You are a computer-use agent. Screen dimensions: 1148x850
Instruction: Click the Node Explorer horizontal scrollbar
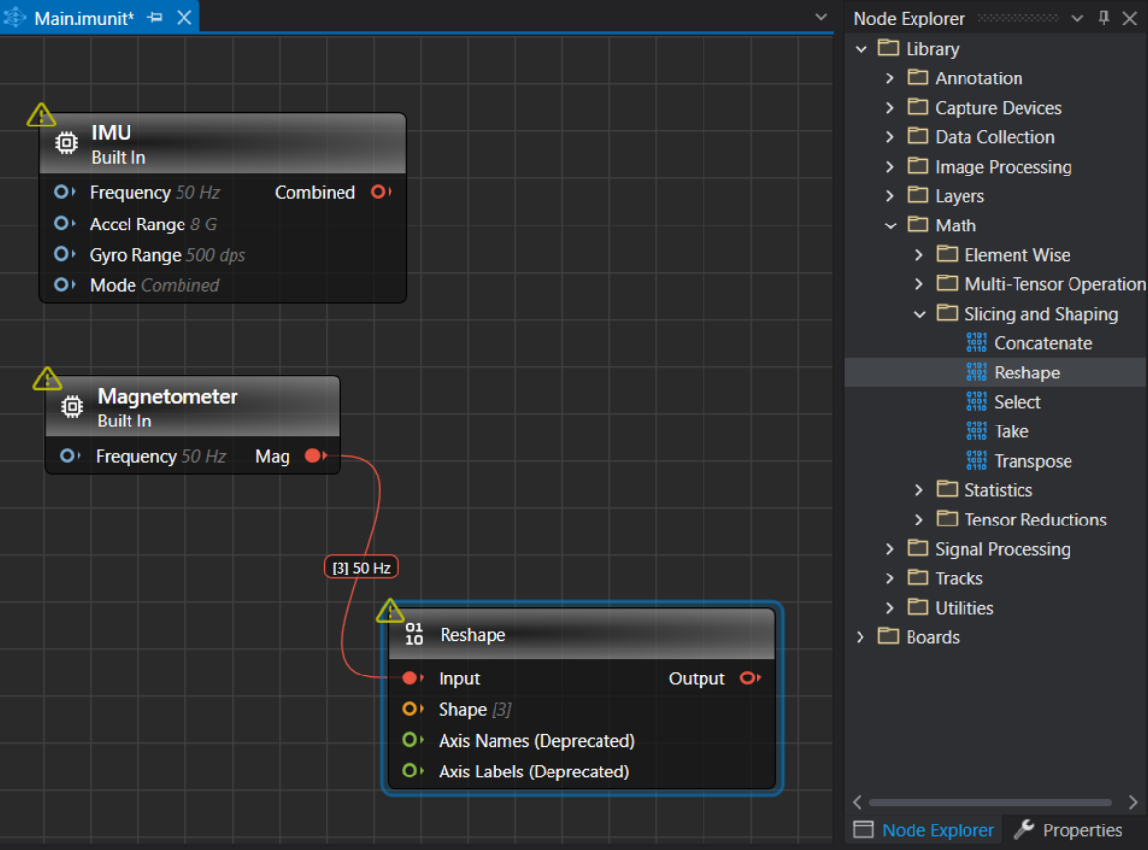[x=989, y=802]
